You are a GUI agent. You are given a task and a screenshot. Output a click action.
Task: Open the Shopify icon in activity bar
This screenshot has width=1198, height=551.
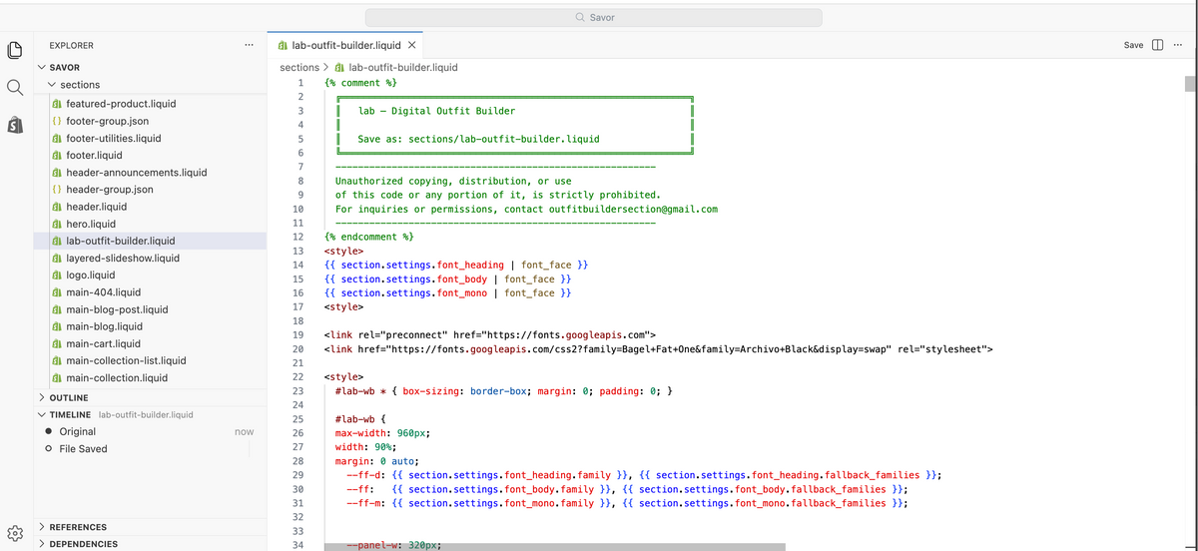point(15,124)
